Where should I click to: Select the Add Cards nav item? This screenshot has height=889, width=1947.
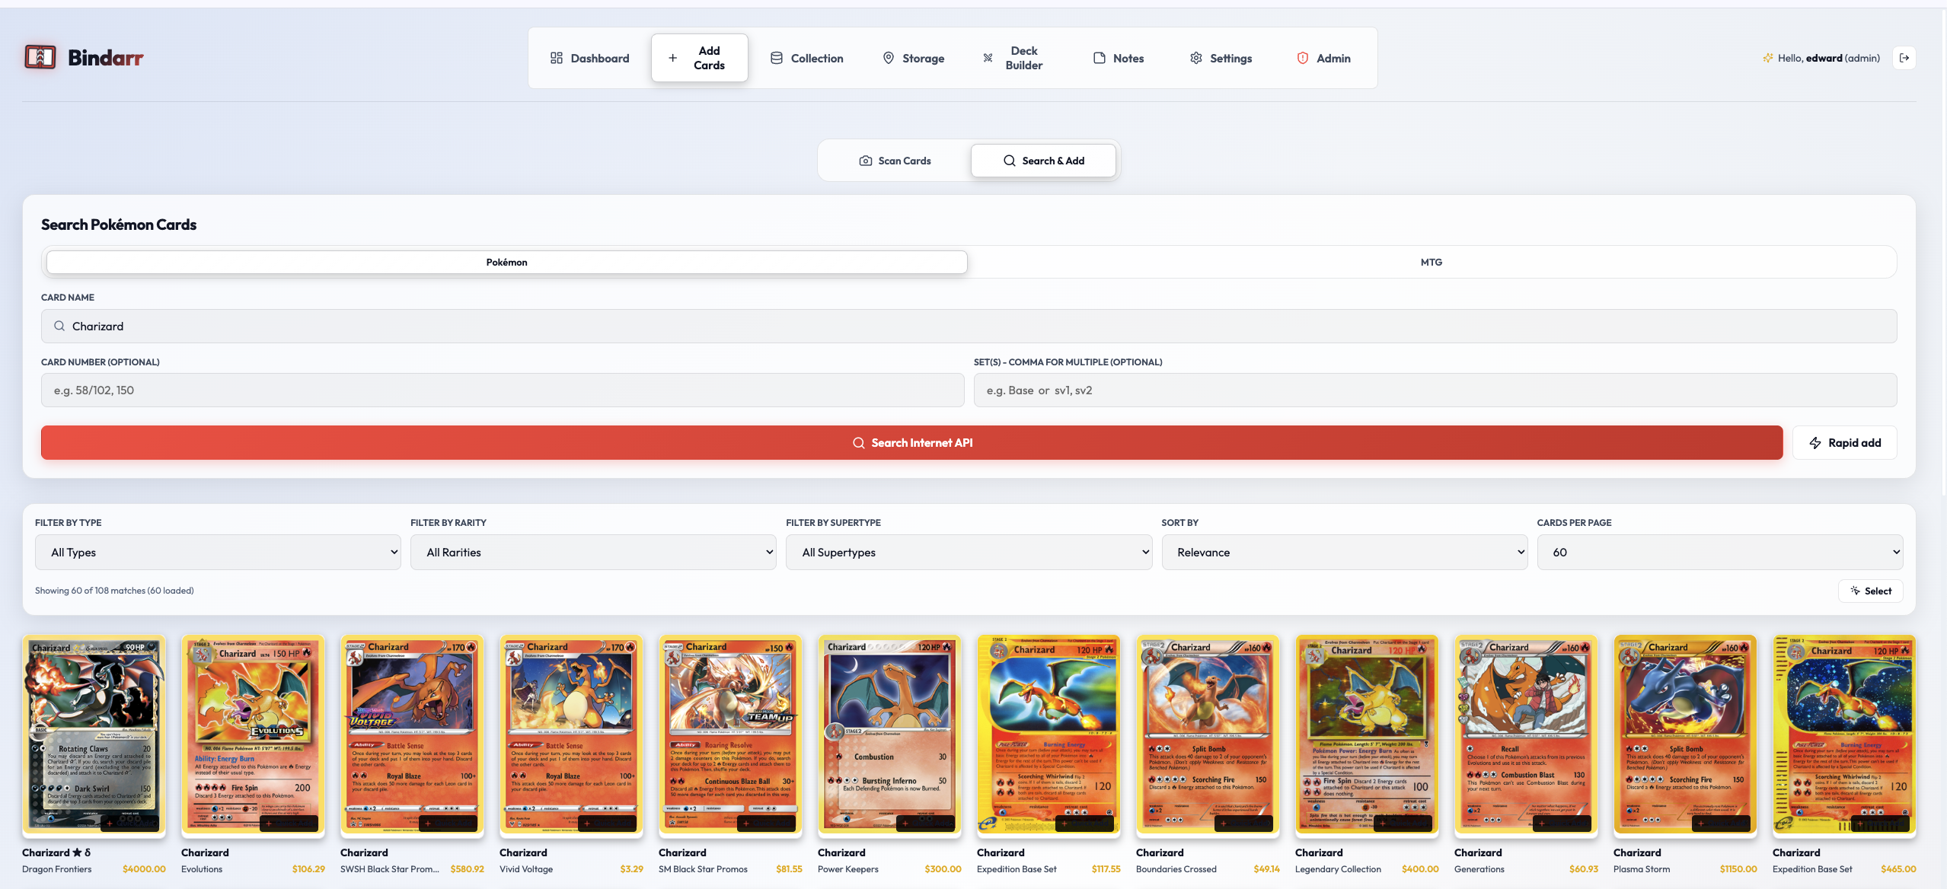point(699,58)
